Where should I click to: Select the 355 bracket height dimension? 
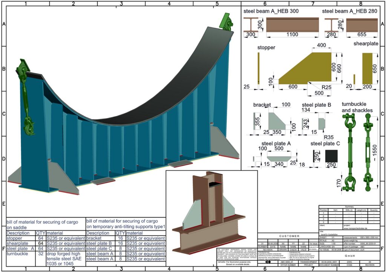(x=258, y=122)
